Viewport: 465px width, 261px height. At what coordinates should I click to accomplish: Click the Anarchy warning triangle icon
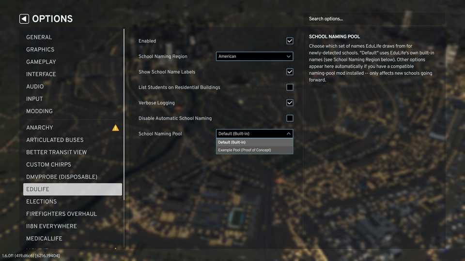coord(115,128)
